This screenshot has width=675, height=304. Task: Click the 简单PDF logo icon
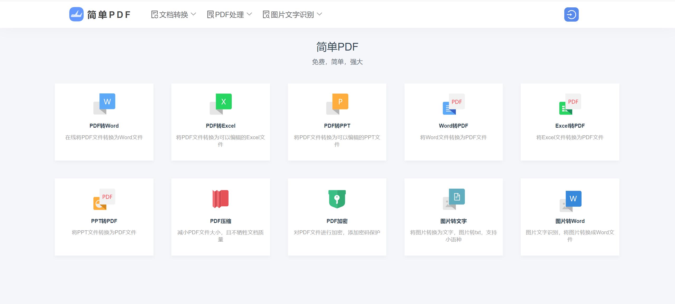pyautogui.click(x=76, y=14)
